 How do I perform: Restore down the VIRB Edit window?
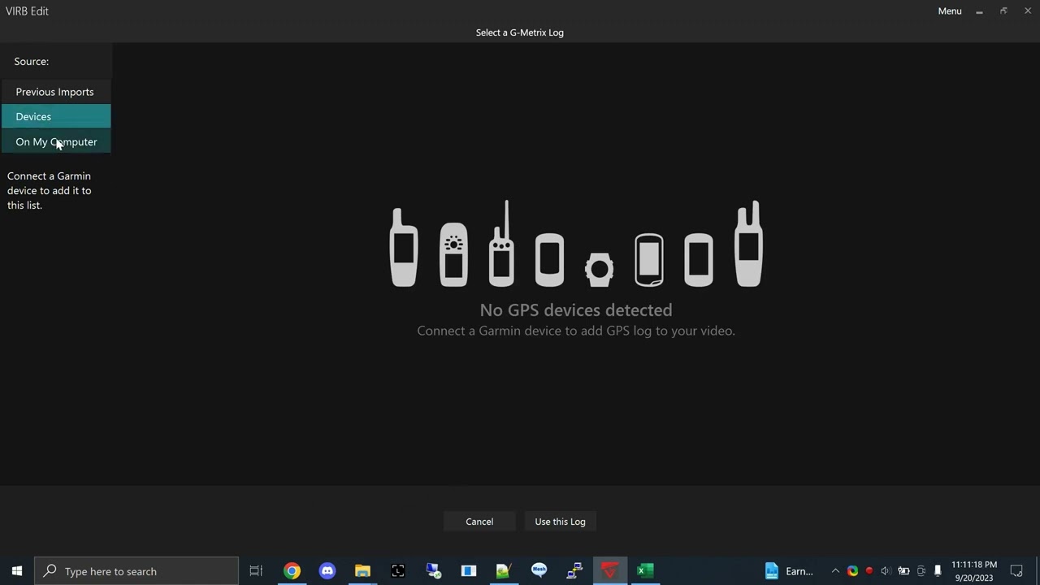pyautogui.click(x=1003, y=11)
